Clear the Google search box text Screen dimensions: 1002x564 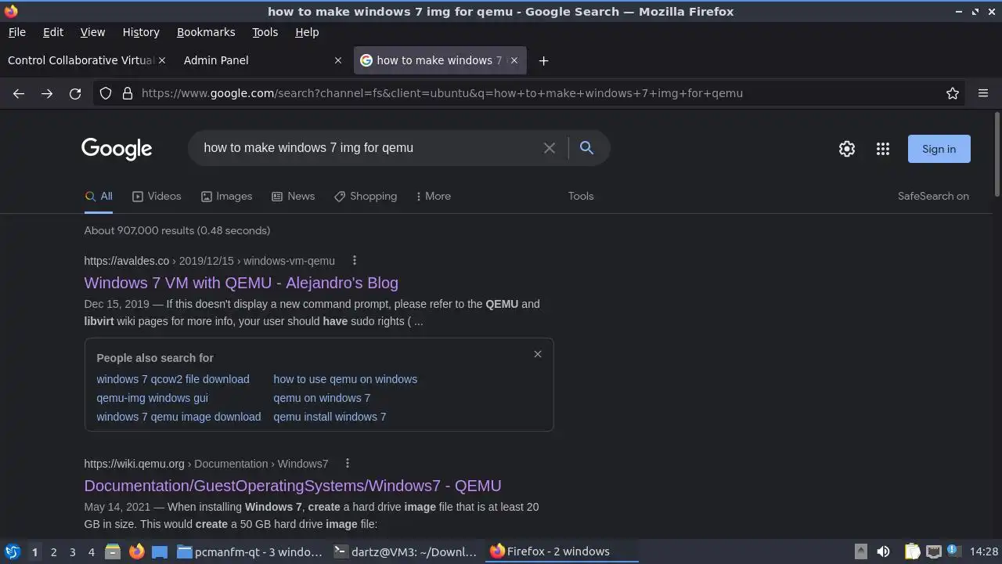pyautogui.click(x=550, y=148)
